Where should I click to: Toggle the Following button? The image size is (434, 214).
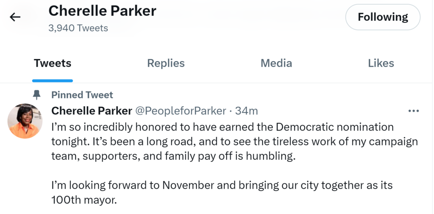click(383, 17)
